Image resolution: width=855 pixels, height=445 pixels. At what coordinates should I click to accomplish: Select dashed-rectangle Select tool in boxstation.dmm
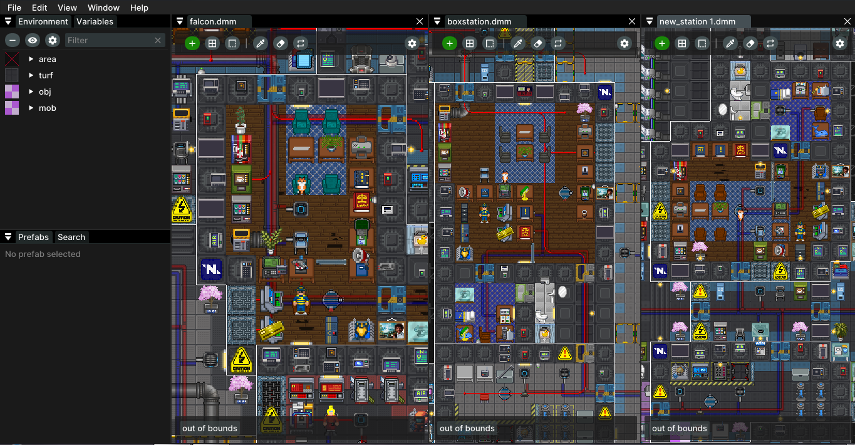click(490, 43)
